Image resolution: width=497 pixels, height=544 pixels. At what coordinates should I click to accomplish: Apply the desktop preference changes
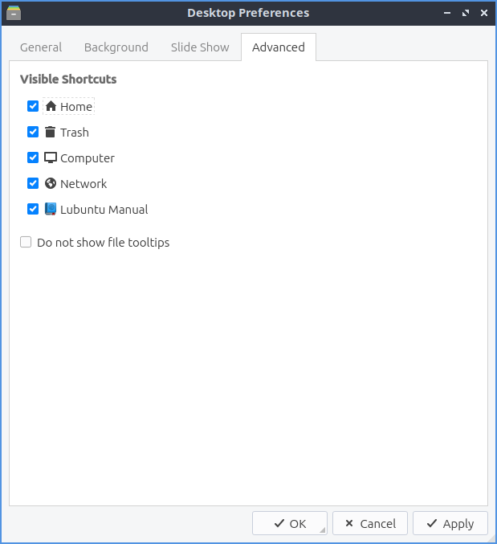[450, 523]
